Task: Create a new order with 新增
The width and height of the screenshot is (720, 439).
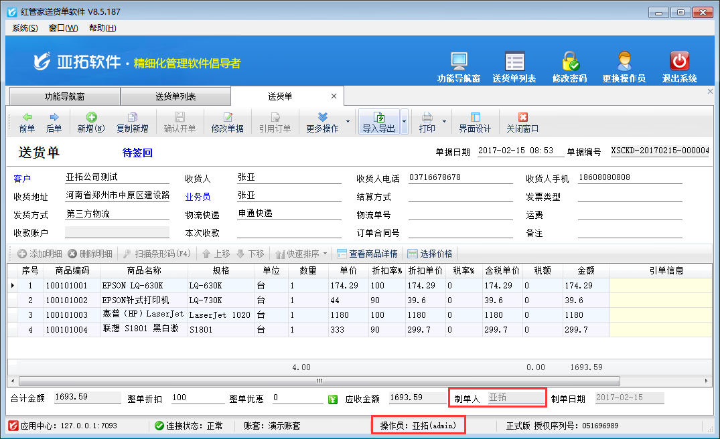Action: [x=91, y=122]
